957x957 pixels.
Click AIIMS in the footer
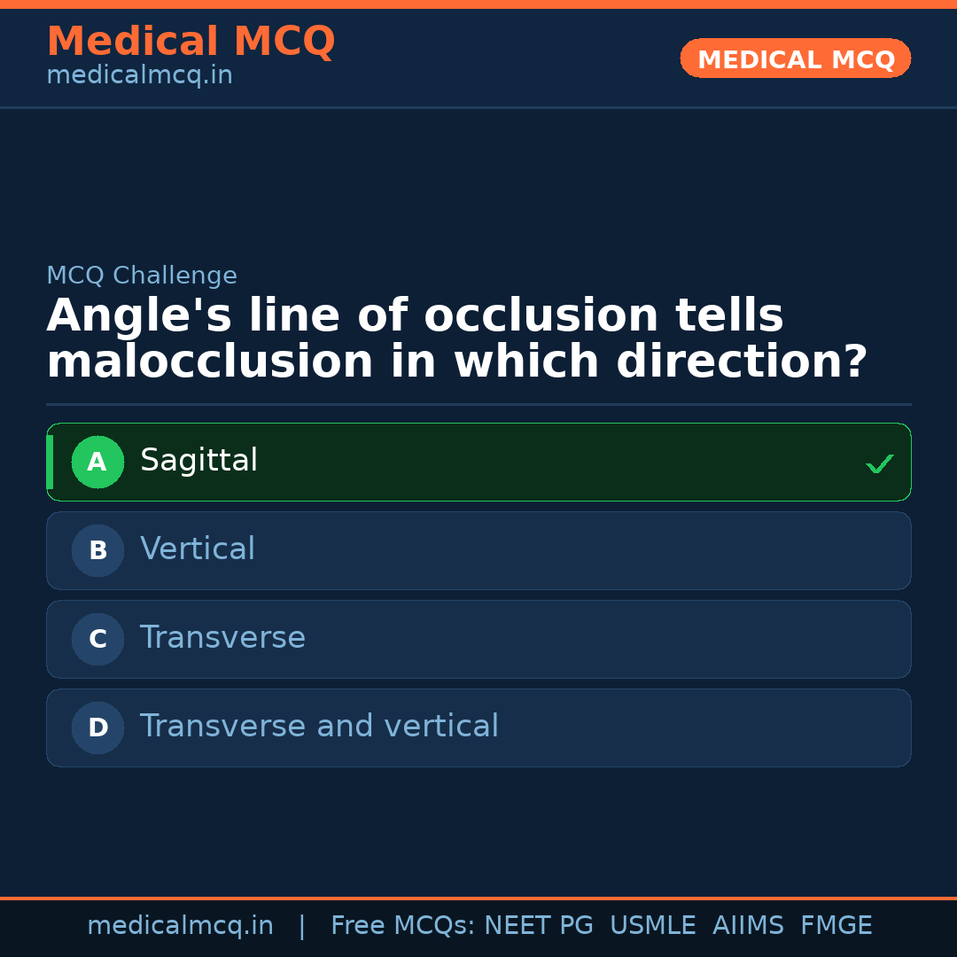pos(748,926)
